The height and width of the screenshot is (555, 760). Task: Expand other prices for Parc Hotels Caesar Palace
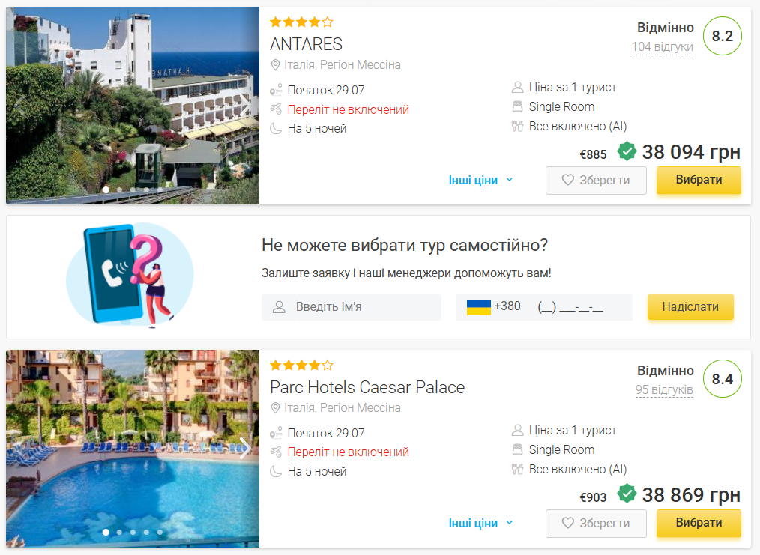[480, 524]
